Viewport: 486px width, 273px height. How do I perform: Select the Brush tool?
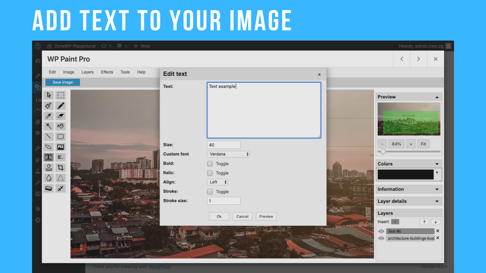click(x=49, y=105)
